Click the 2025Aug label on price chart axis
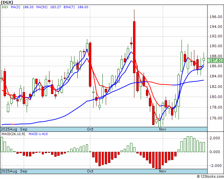Viewport: 224px width, 179px height. pos(9,129)
